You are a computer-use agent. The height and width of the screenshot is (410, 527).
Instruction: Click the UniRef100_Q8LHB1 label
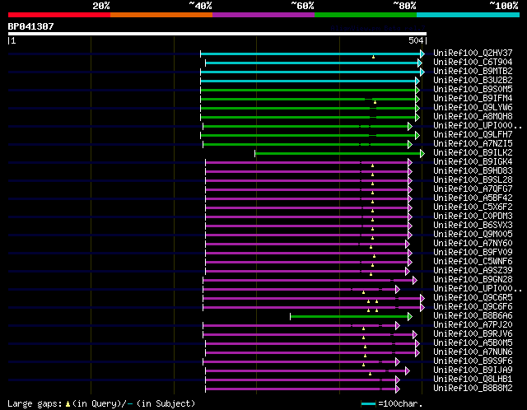click(x=473, y=380)
